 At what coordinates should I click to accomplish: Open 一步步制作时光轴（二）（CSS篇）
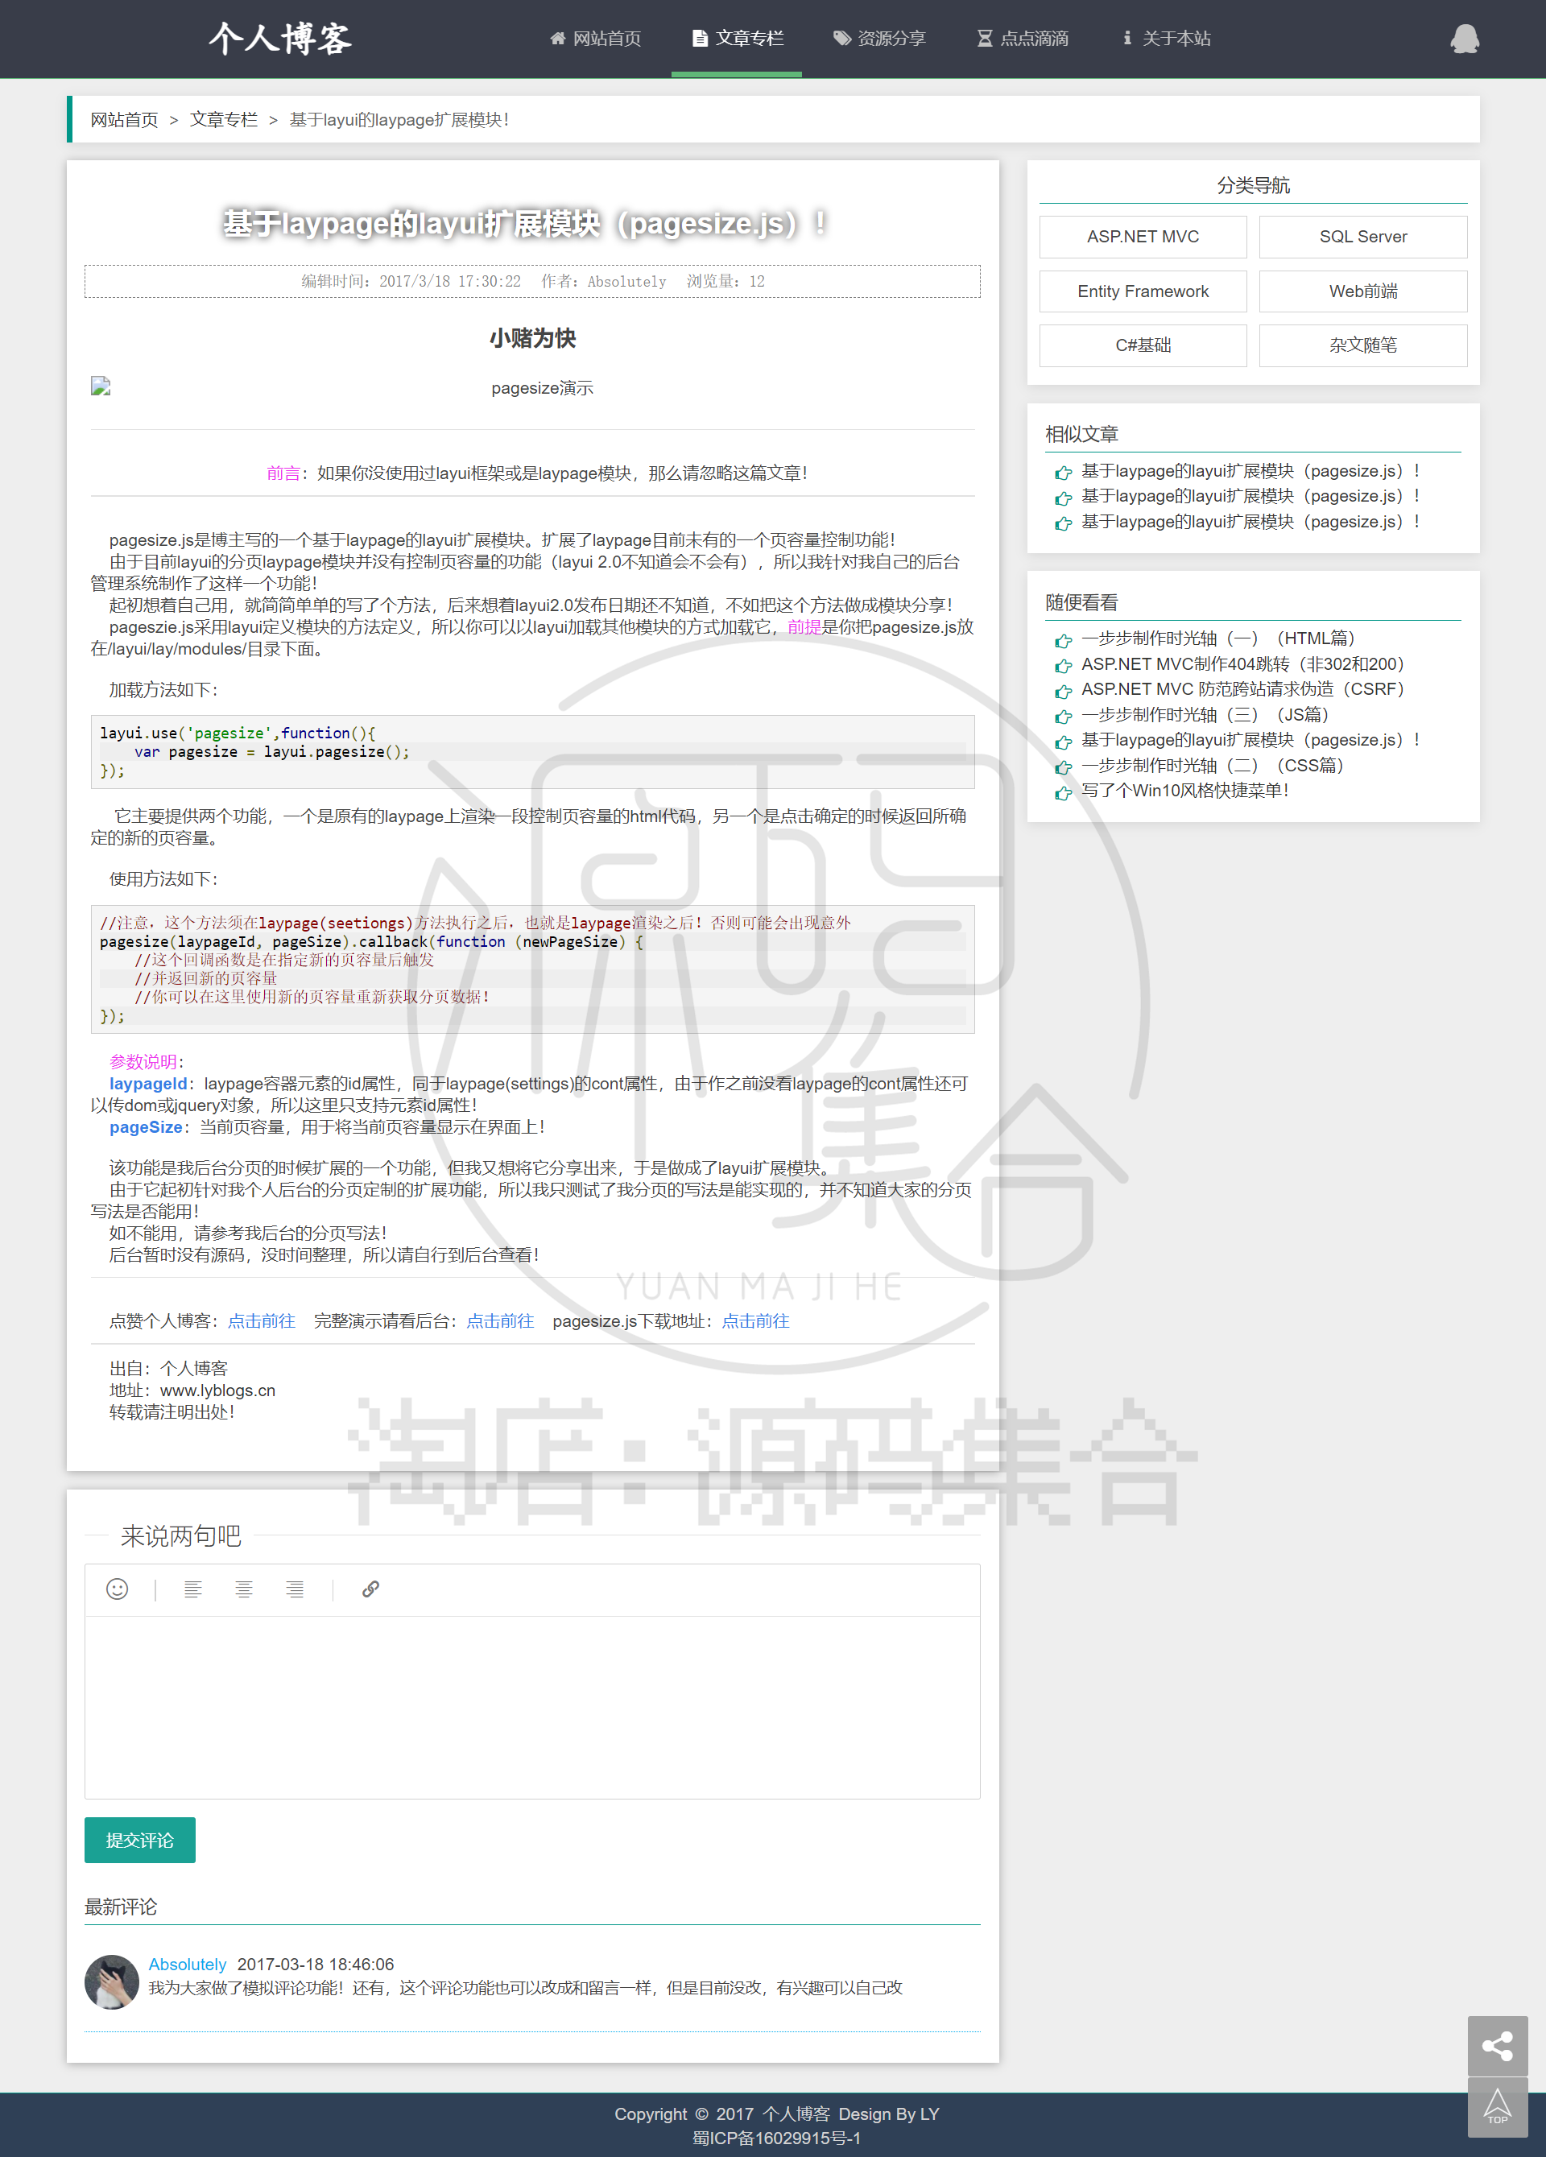coord(1212,765)
